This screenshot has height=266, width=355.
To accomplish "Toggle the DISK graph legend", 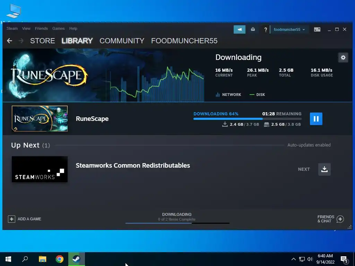I will tap(257, 95).
